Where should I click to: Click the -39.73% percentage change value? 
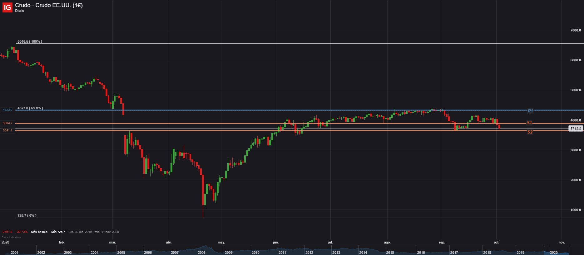(22, 232)
